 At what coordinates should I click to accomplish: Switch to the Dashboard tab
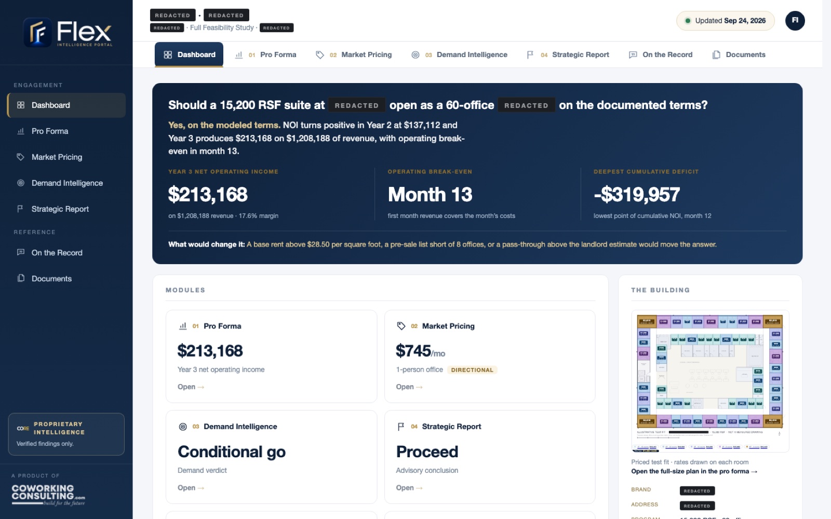click(189, 54)
